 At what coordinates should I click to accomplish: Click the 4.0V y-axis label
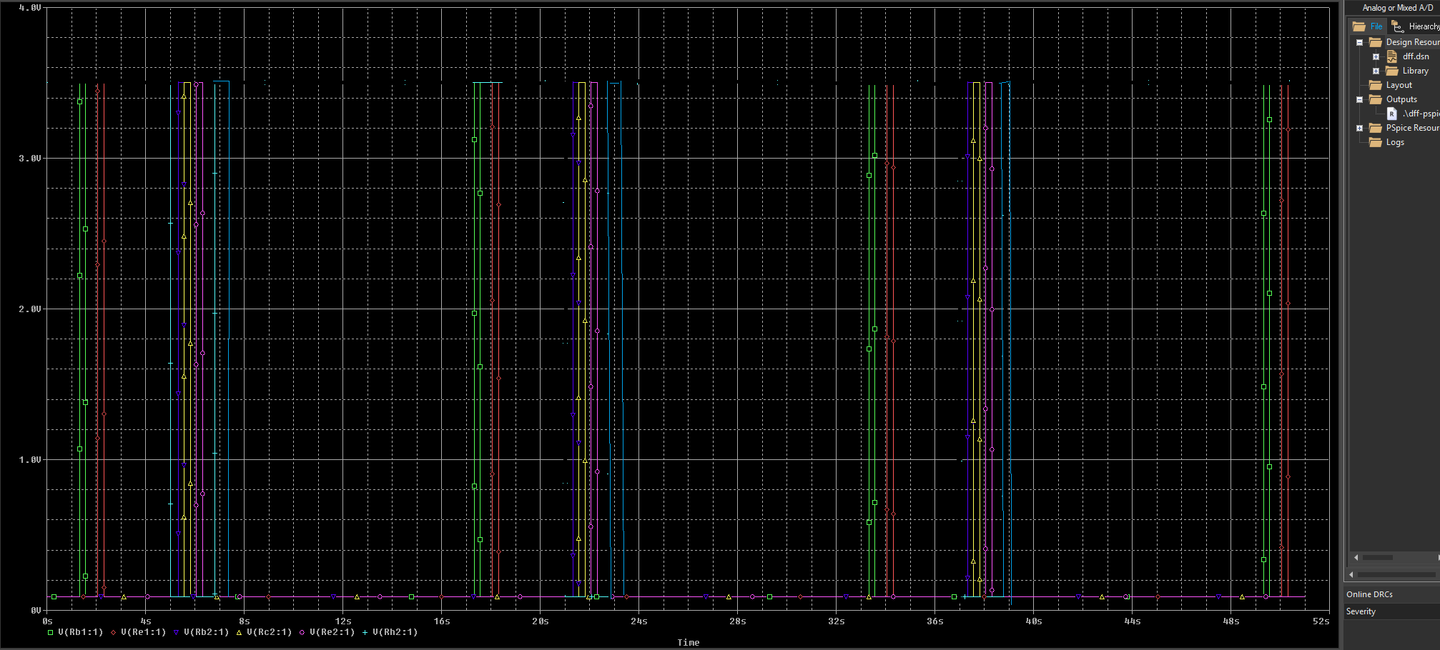pos(30,8)
